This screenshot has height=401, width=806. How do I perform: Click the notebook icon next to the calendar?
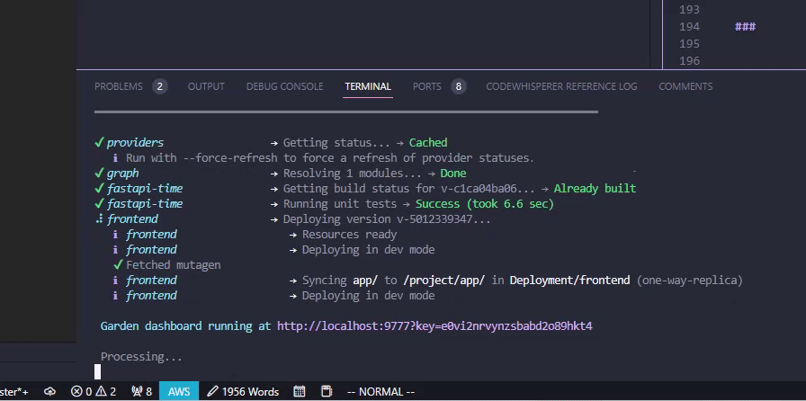327,392
